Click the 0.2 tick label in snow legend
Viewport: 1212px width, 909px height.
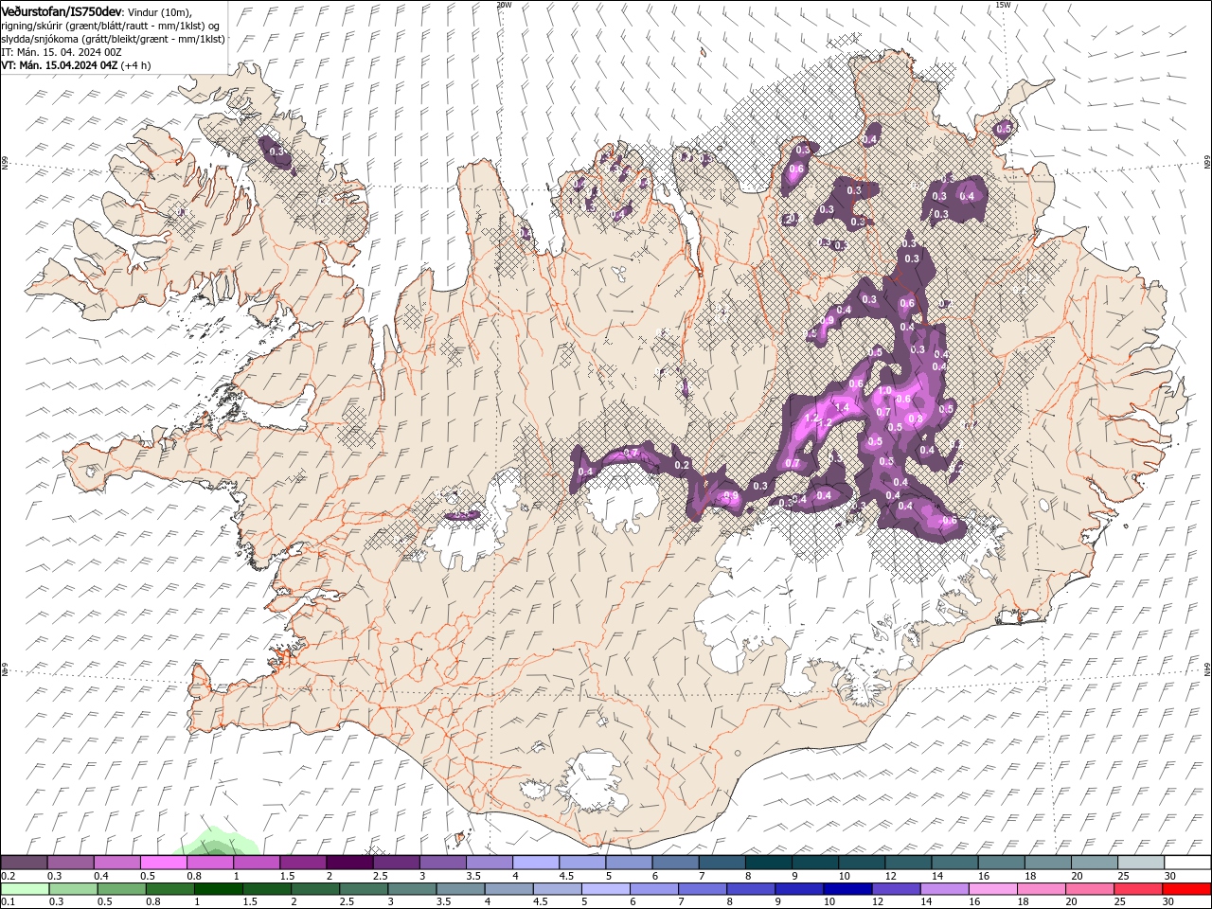tap(8, 876)
